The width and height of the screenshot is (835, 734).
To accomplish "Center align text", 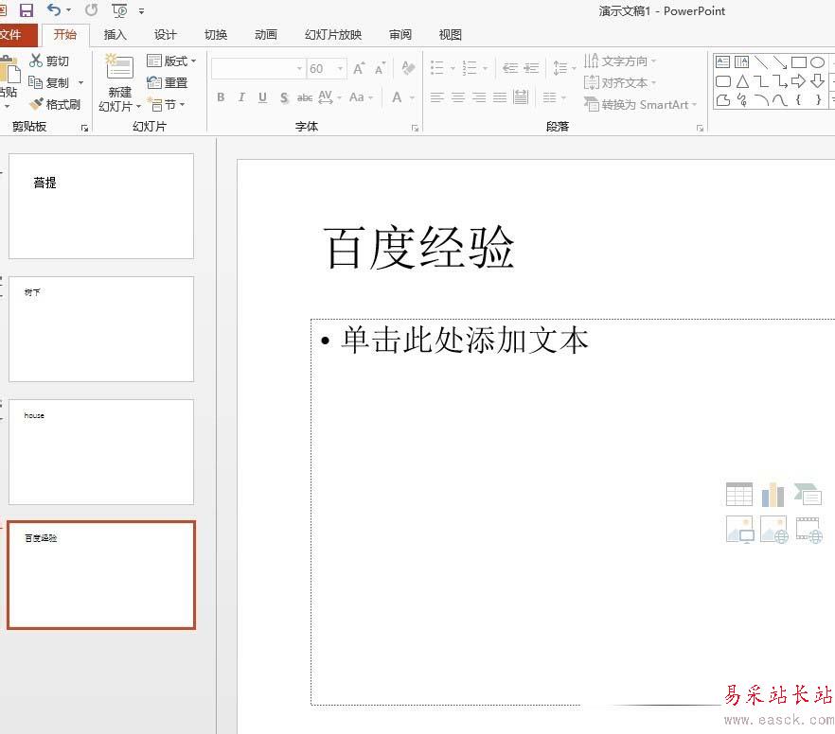I will 458,97.
